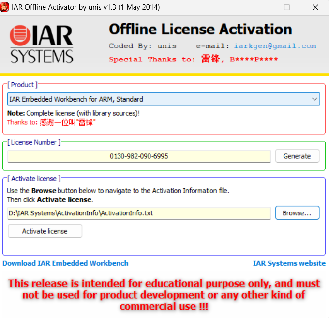Open the IAR Systems website link
The width and height of the screenshot is (329, 318).
point(289,263)
